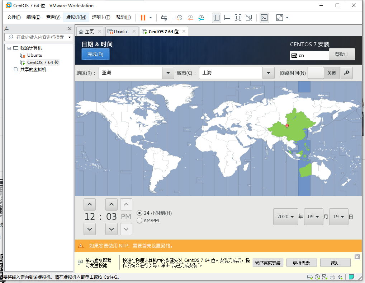365x283 pixels.
Task: Click the 更换光盘 button
Action: [x=302, y=263]
